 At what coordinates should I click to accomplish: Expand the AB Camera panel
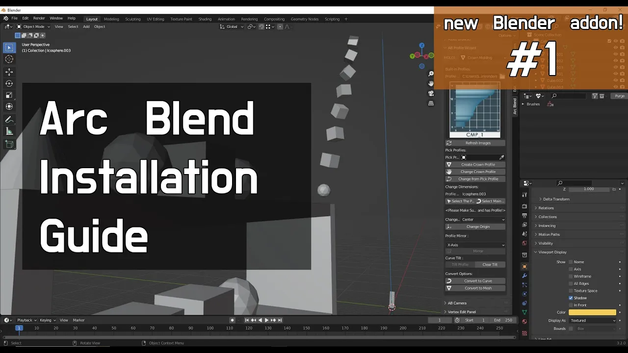point(456,303)
